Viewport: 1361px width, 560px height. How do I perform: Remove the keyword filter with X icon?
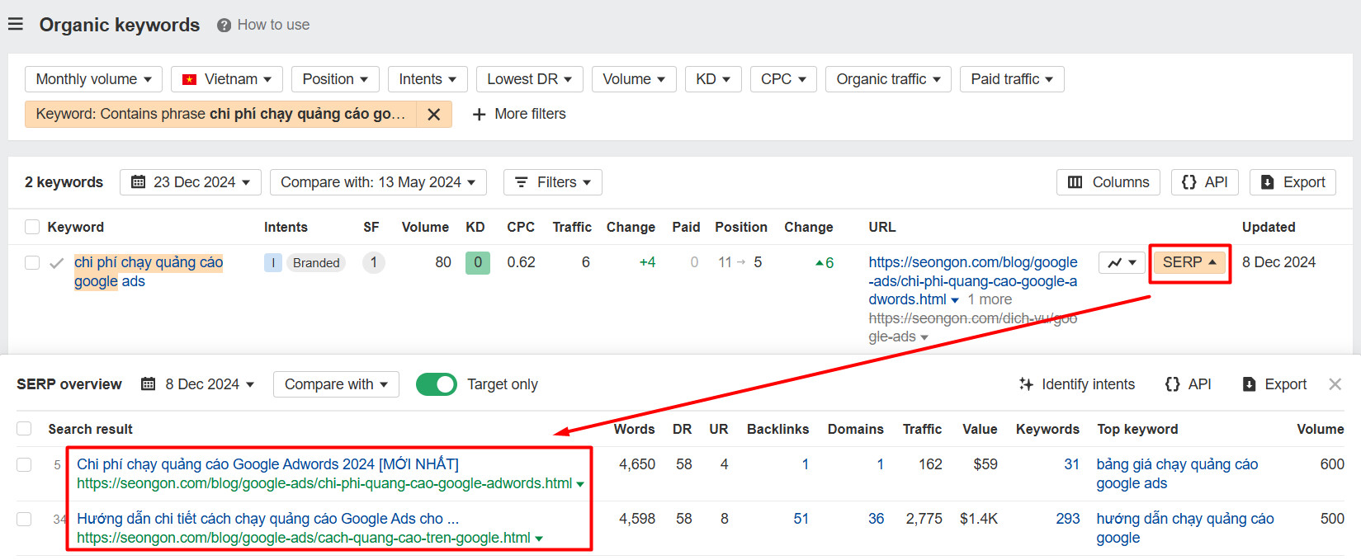click(433, 115)
